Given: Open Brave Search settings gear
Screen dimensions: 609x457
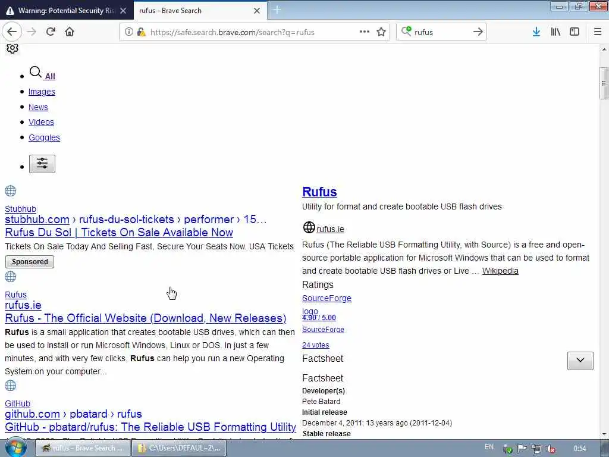Looking at the screenshot, I should (x=12, y=48).
